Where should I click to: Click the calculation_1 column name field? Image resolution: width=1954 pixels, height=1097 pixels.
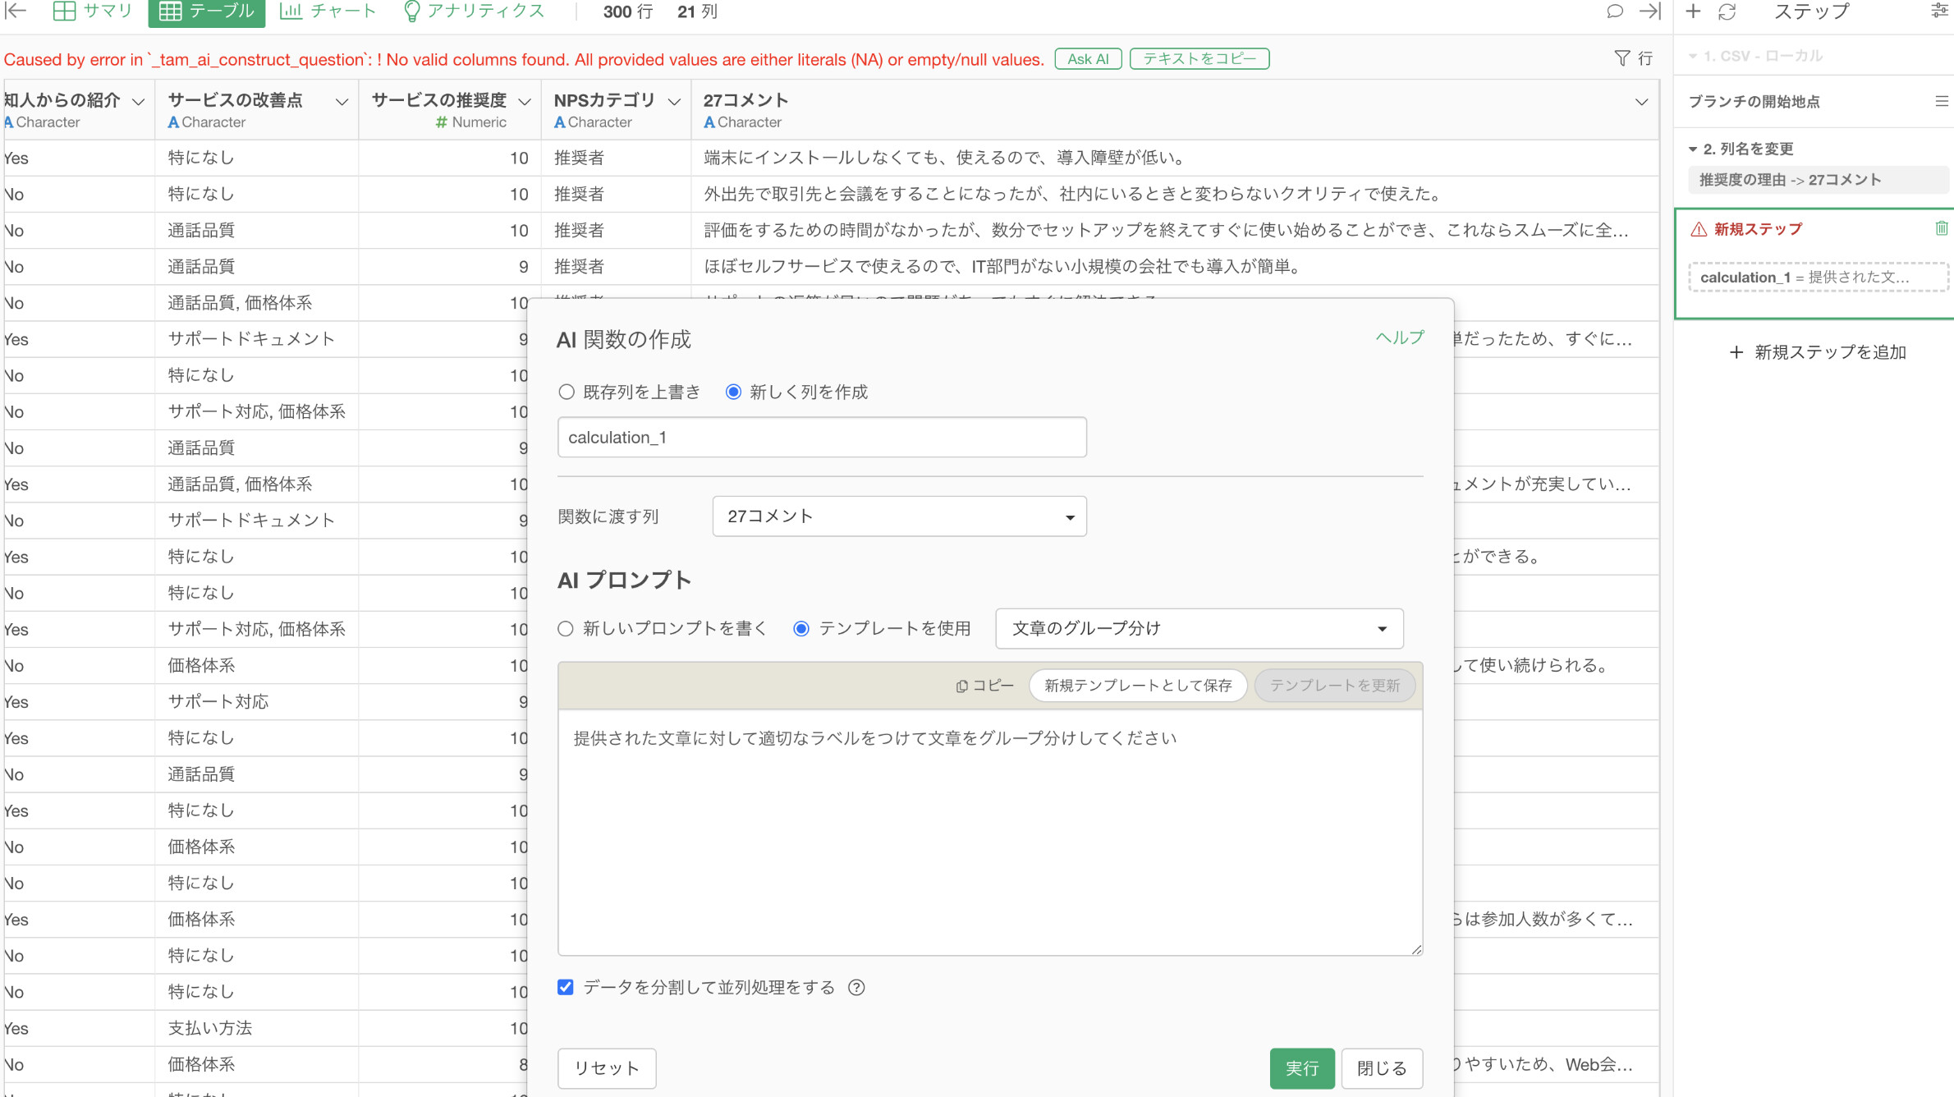tap(821, 438)
